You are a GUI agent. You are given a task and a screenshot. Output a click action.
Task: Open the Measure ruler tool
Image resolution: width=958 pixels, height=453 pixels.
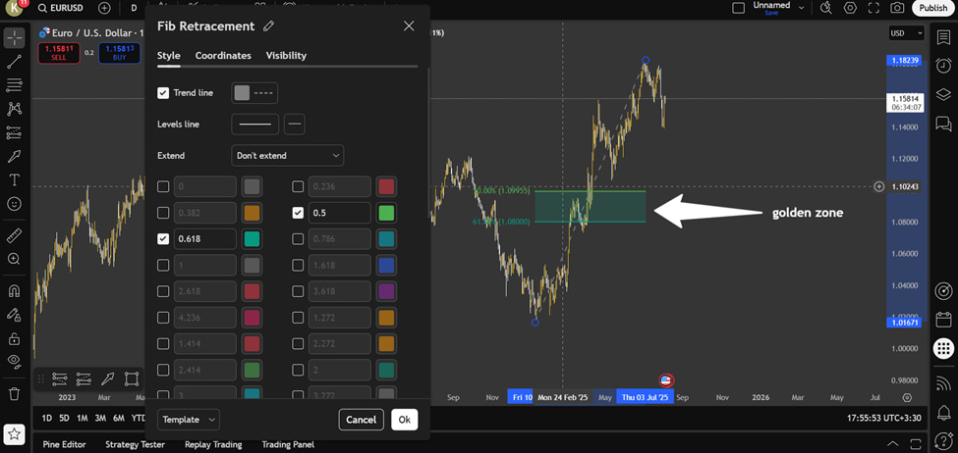[x=14, y=235]
